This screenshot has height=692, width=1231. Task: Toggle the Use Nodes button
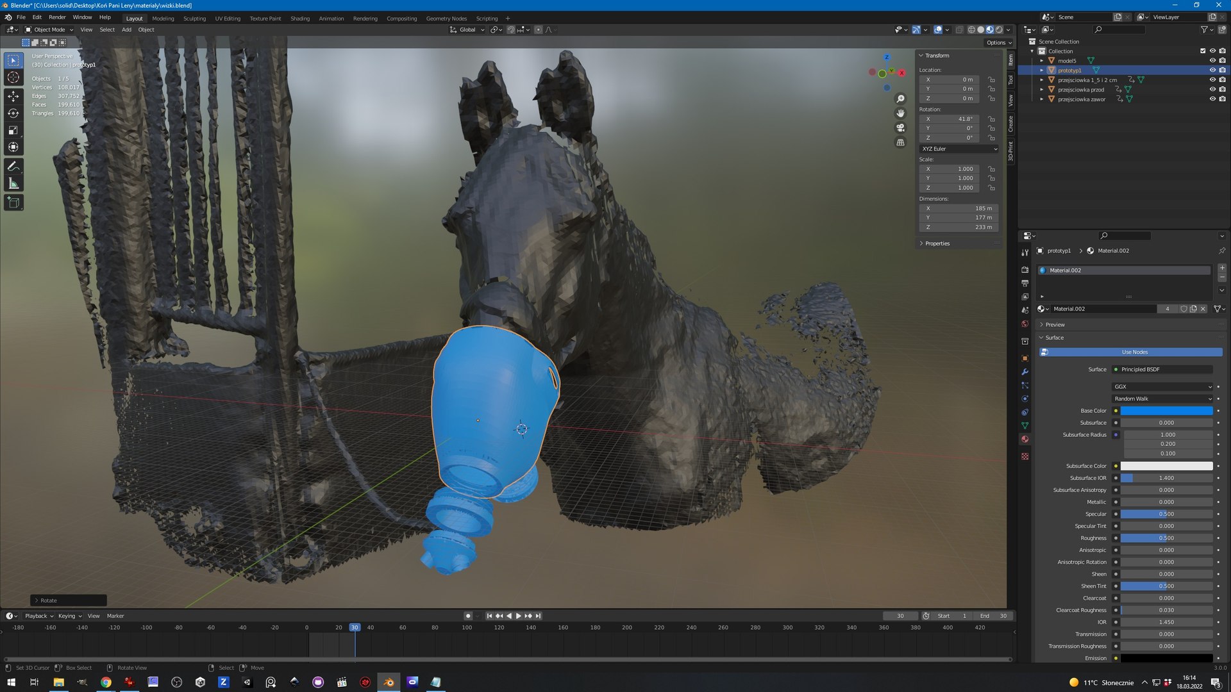click(1134, 352)
